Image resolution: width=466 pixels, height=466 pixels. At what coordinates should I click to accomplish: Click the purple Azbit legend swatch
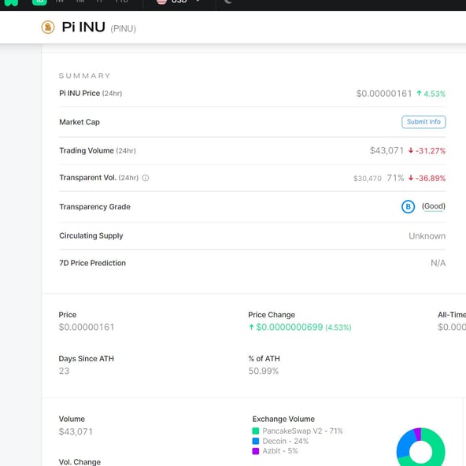[x=256, y=451]
